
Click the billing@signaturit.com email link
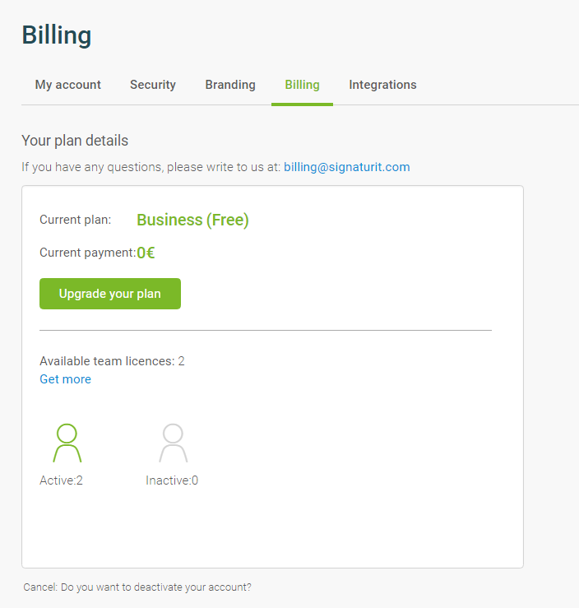[347, 167]
